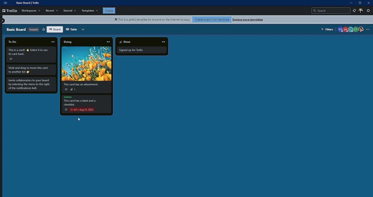Open the Workspaces dropdown
The width and height of the screenshot is (373, 197).
tap(31, 11)
